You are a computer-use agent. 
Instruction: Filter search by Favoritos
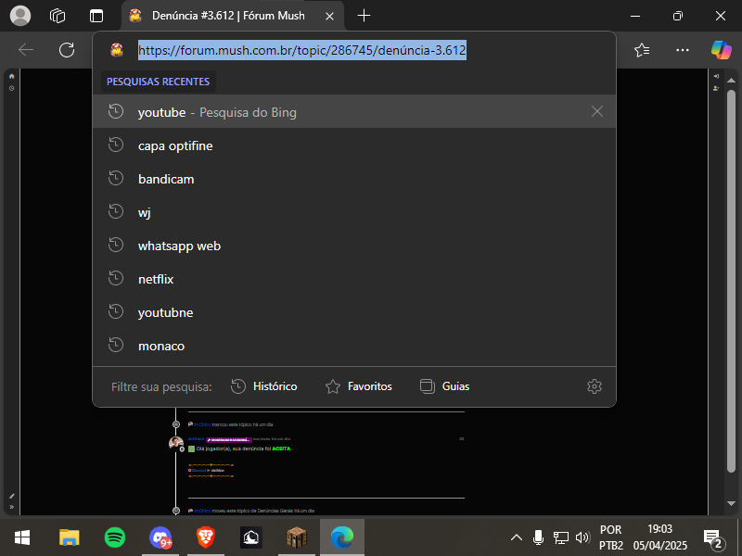(x=359, y=386)
